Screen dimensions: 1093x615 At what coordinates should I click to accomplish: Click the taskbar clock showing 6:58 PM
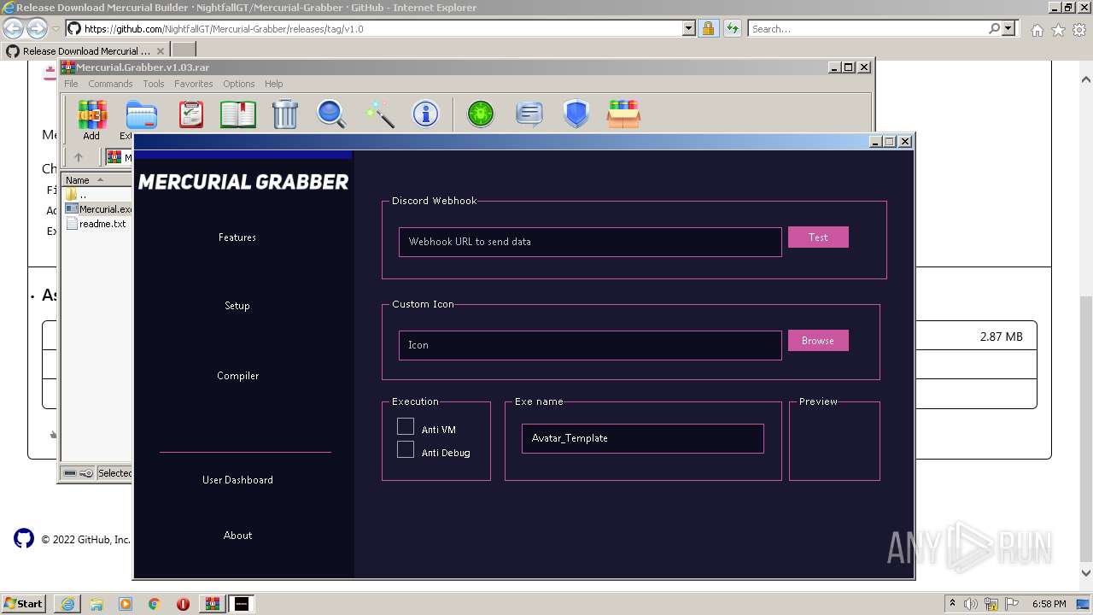[1049, 604]
